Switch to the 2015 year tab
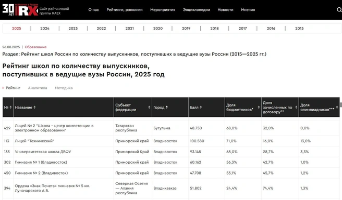Image resolution: width=342 pixels, height=200 pixels. 299,28
